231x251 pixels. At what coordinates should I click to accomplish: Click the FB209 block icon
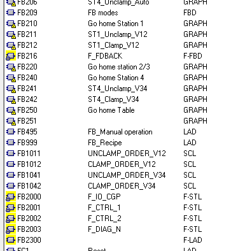[11, 13]
